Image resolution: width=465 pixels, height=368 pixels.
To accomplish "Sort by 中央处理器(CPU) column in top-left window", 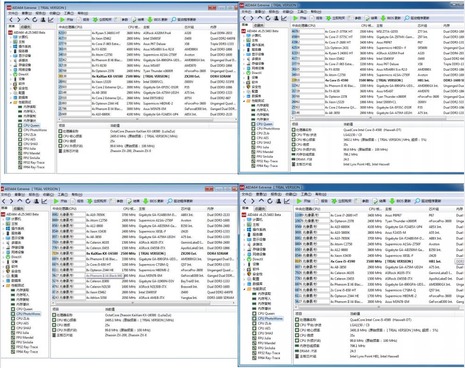I will click(92, 27).
